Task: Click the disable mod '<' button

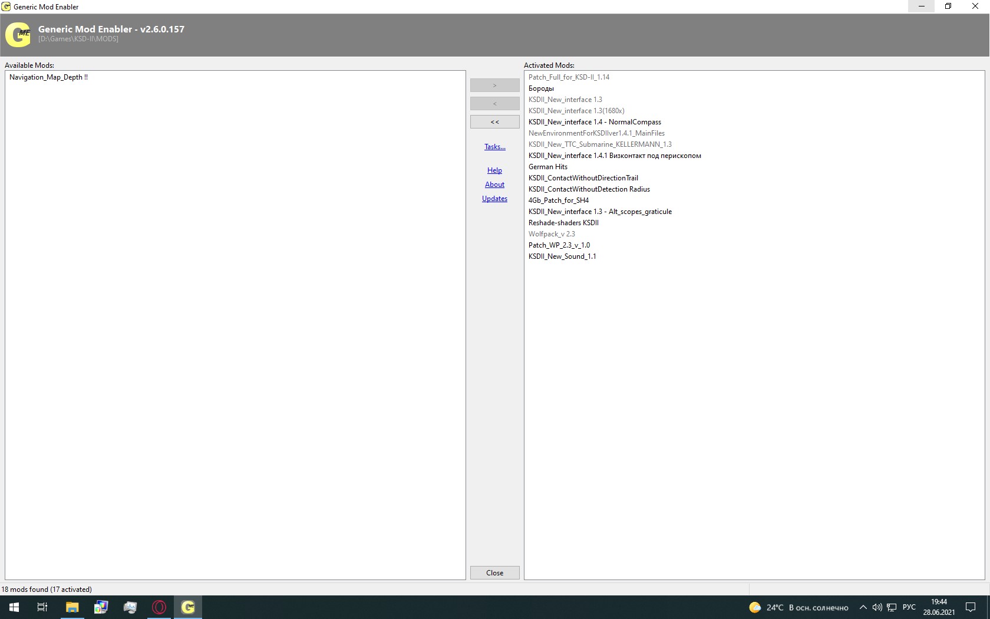Action: [x=495, y=104]
